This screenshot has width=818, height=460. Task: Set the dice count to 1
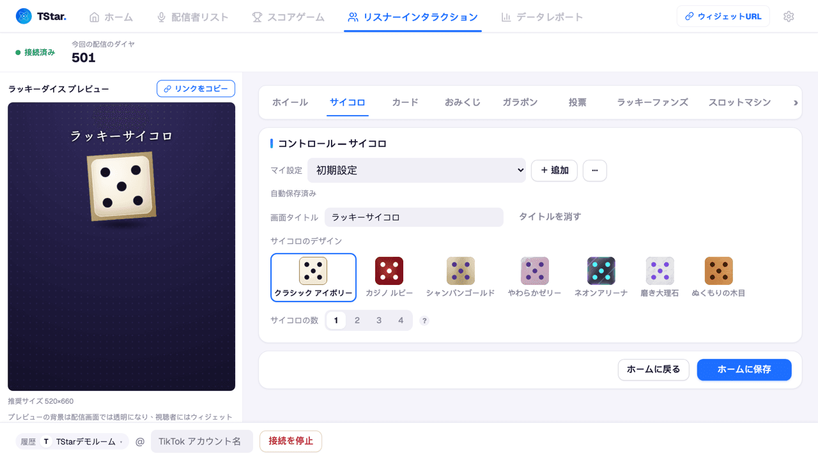pyautogui.click(x=336, y=320)
